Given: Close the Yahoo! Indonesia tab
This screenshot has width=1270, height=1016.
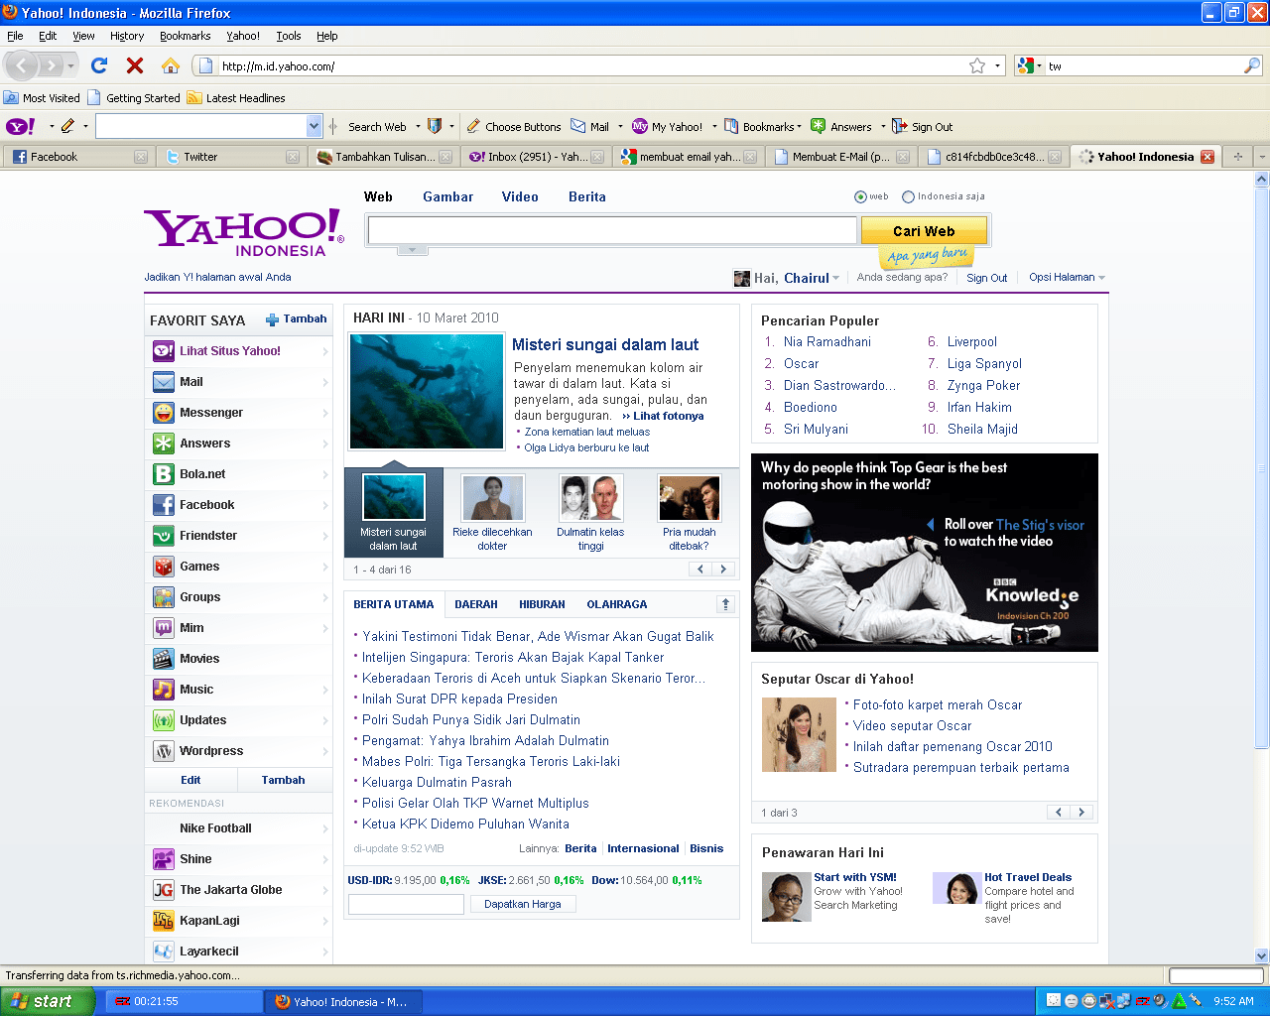Looking at the screenshot, I should coord(1207,157).
